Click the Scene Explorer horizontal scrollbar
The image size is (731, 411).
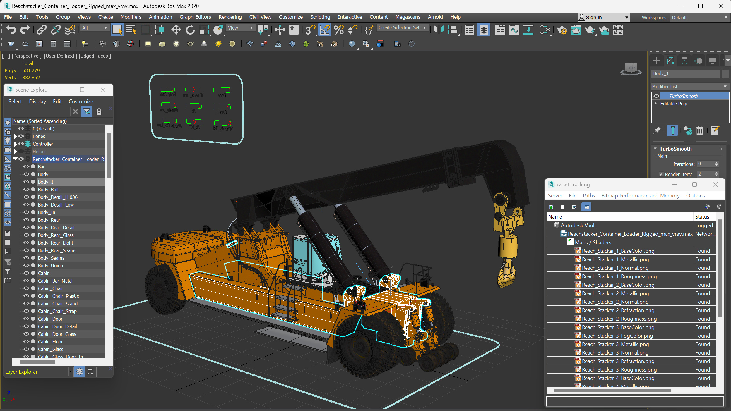pyautogui.click(x=37, y=362)
